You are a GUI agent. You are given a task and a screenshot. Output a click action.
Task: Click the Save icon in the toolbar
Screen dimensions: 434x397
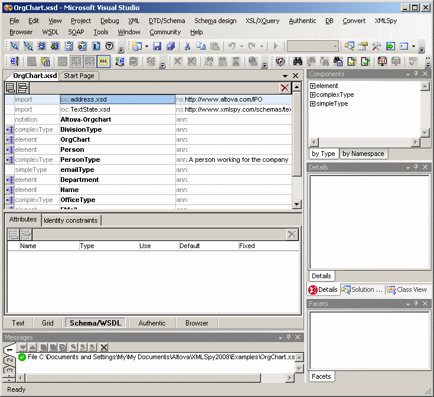[157, 46]
